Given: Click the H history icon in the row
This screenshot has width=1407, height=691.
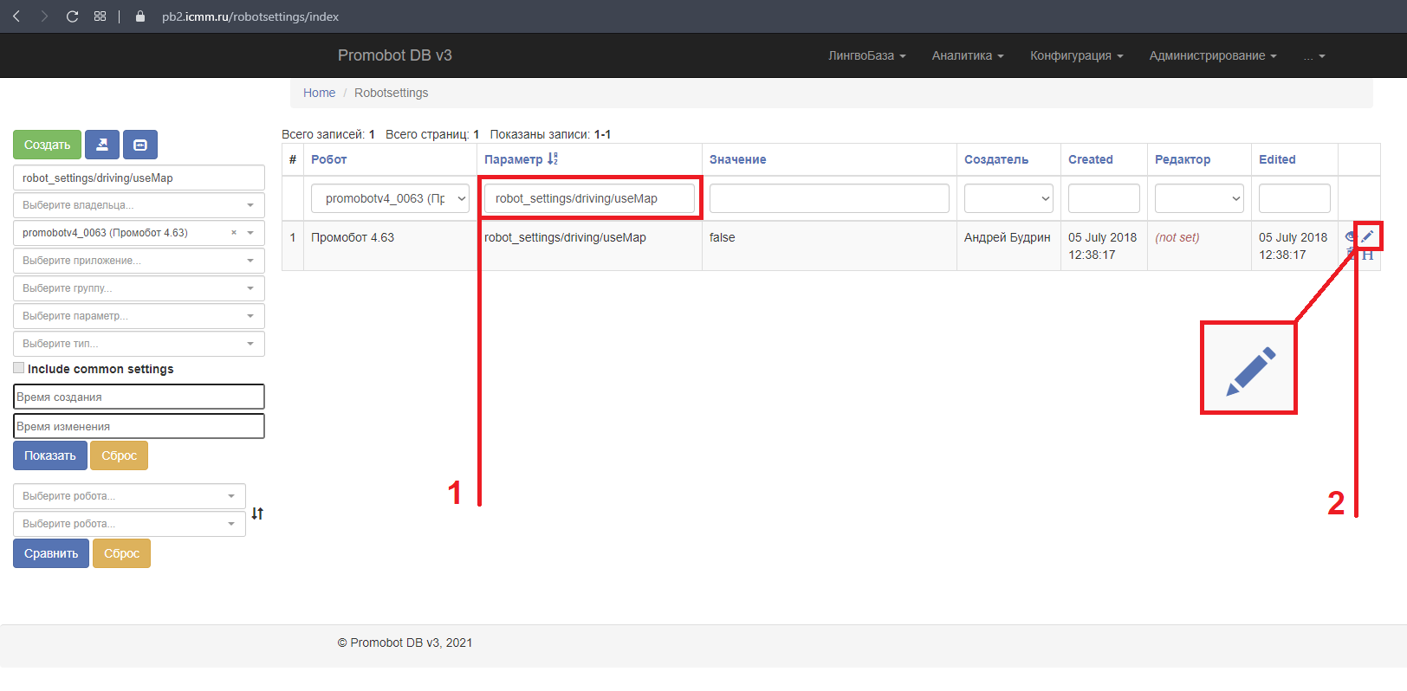Looking at the screenshot, I should 1368,255.
